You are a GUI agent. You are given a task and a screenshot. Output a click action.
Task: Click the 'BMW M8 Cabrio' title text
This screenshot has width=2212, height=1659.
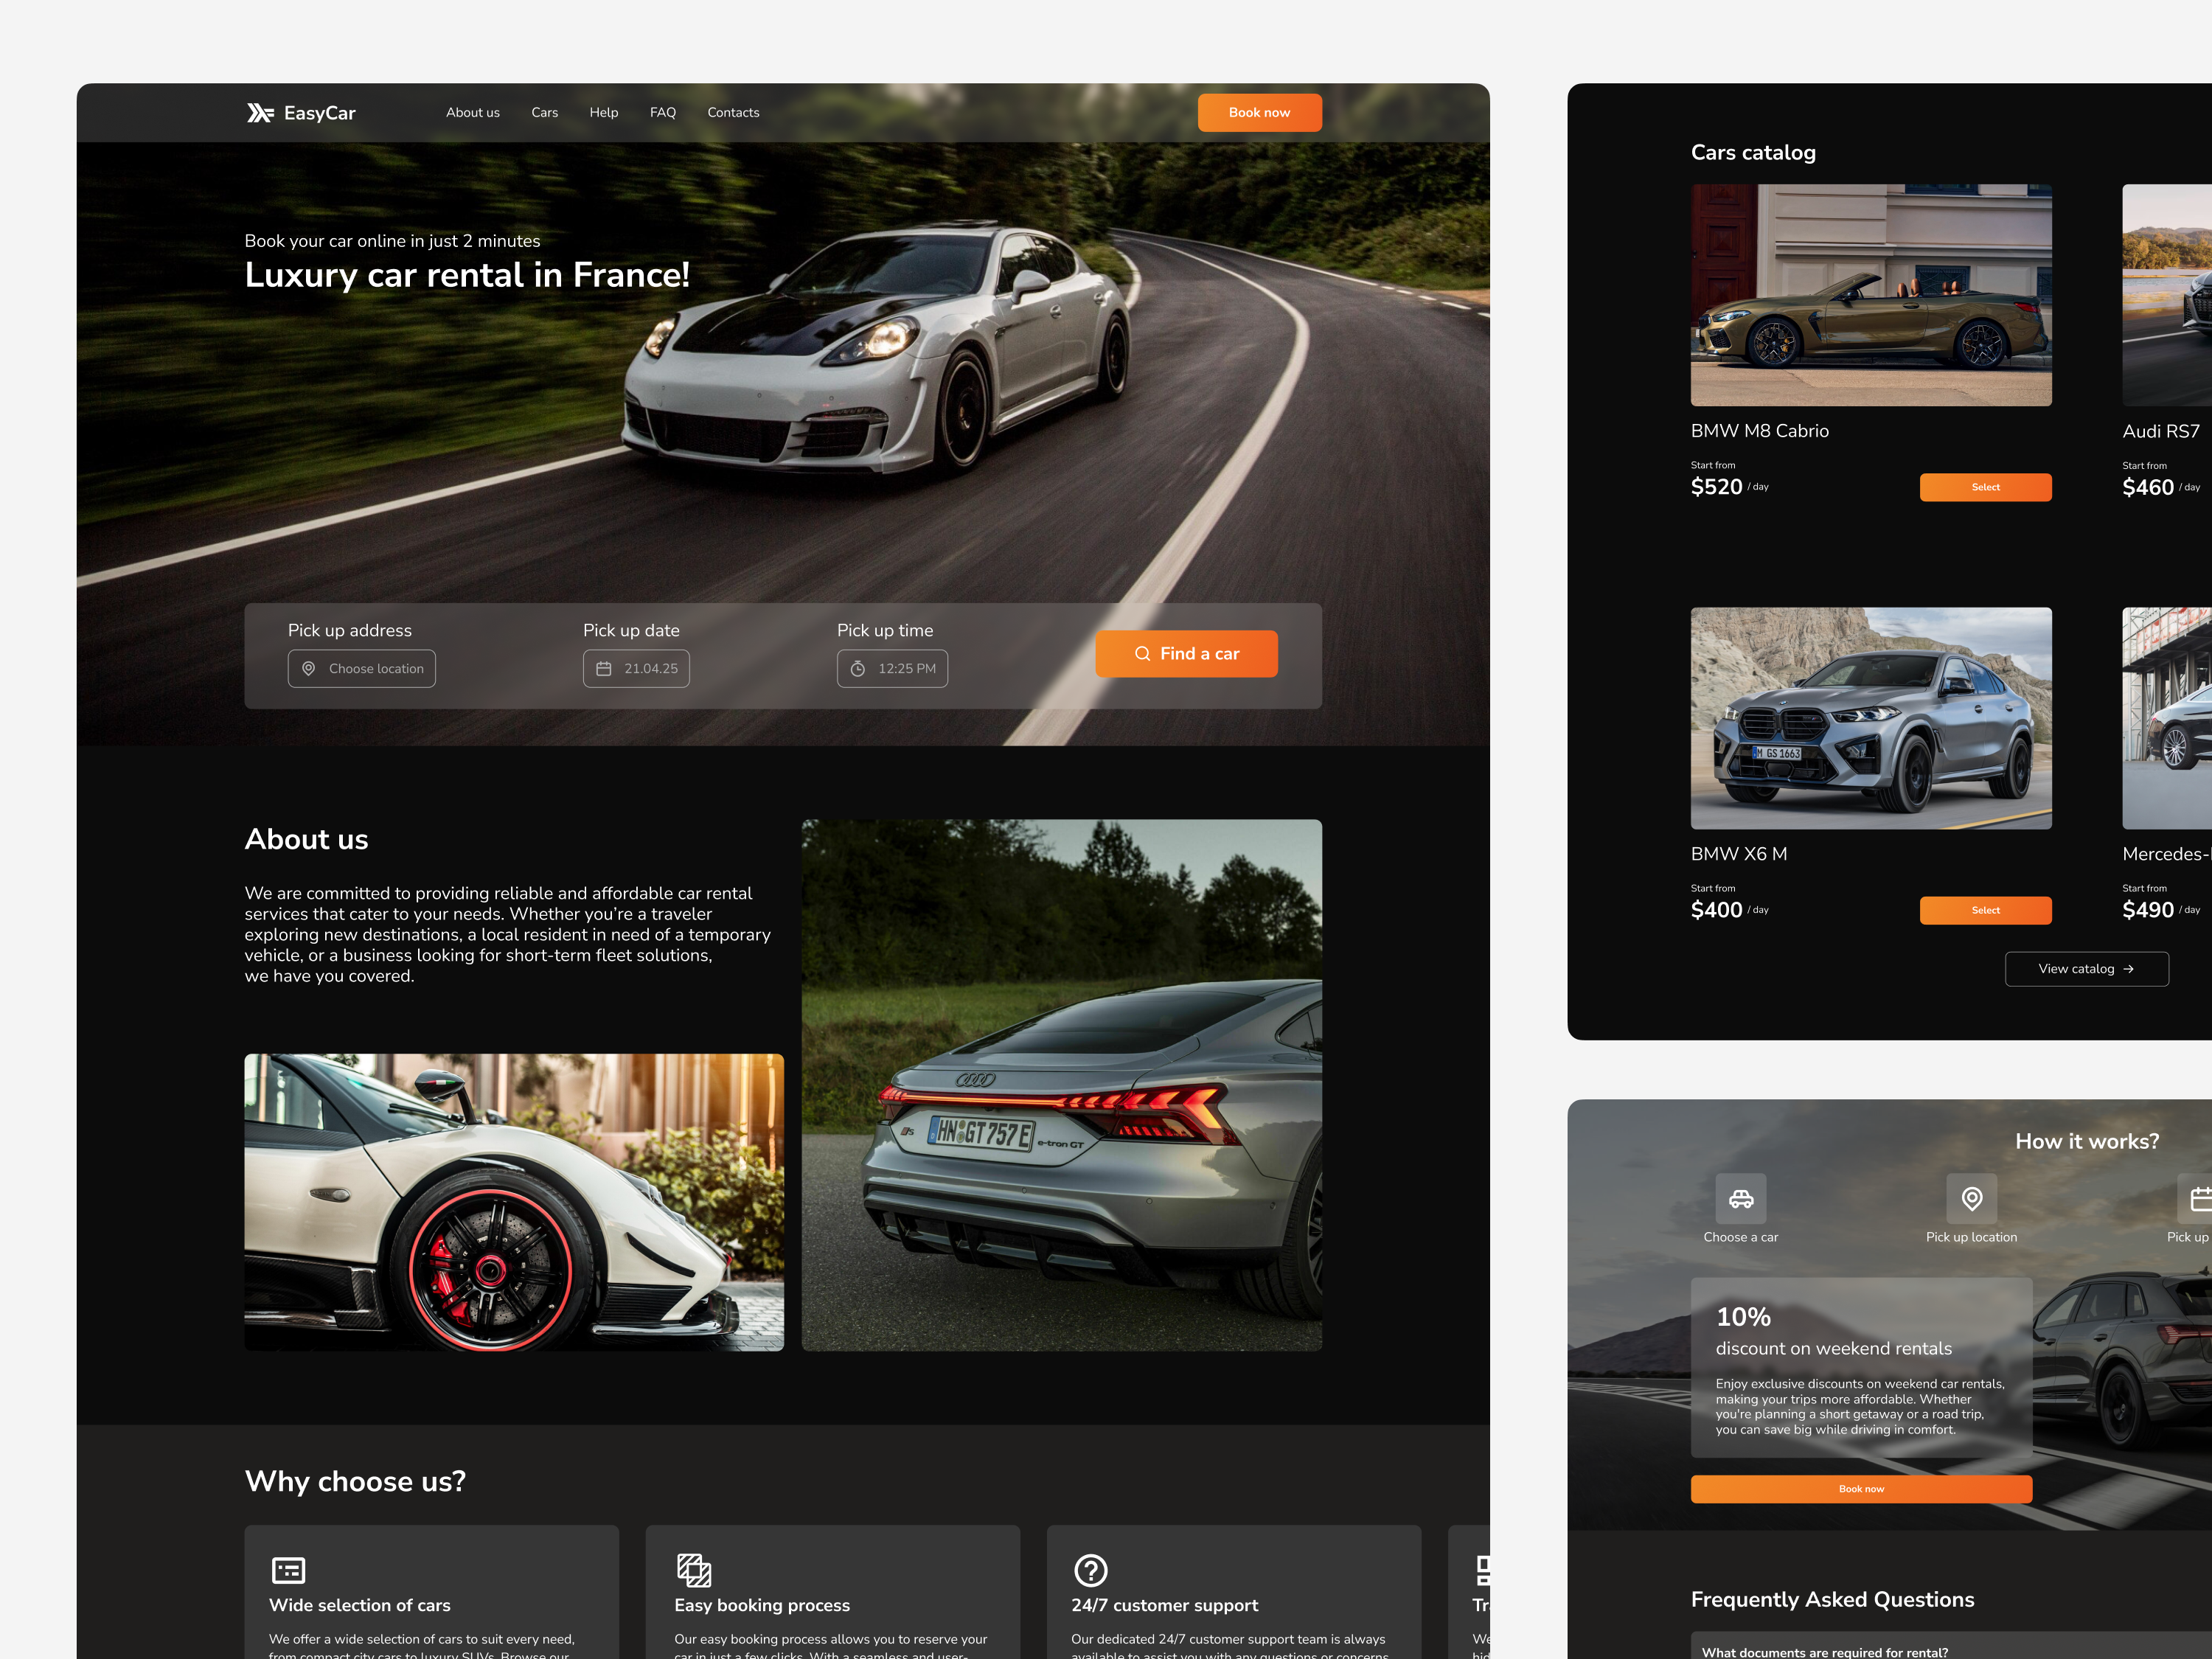1759,431
